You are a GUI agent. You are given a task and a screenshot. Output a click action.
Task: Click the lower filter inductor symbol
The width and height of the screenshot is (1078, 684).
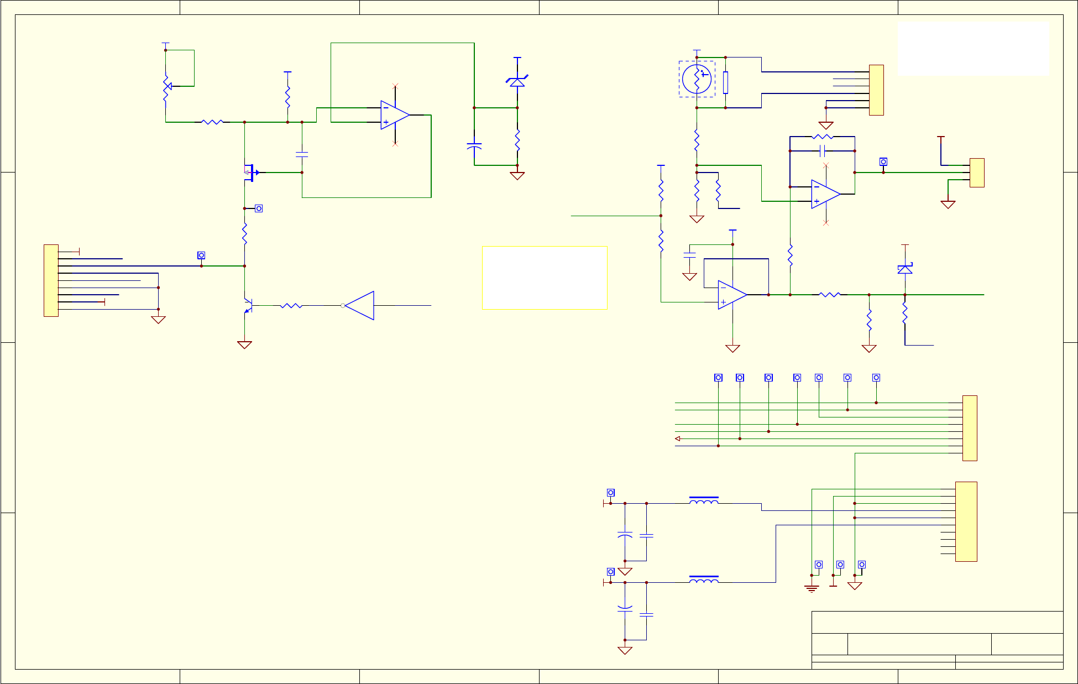704,580
